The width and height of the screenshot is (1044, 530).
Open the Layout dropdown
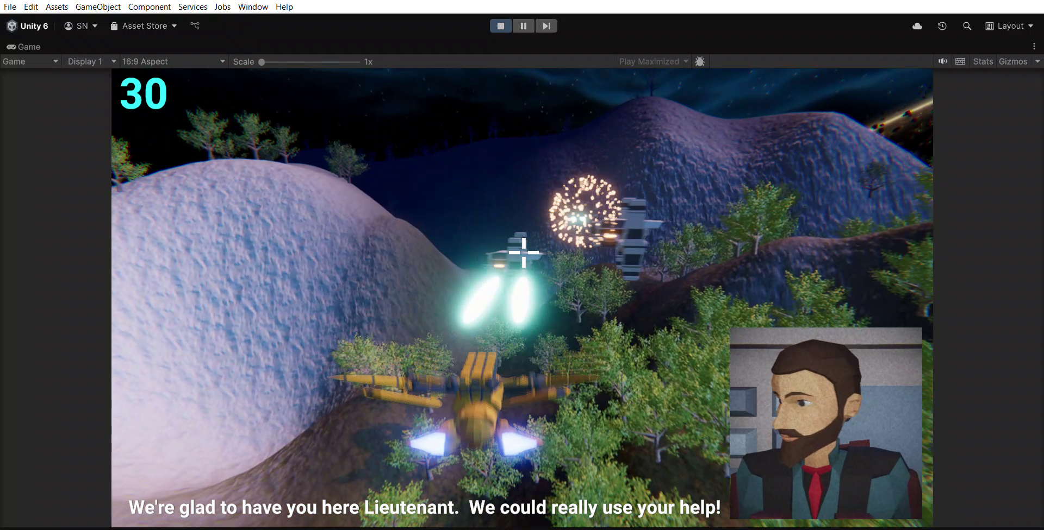1009,26
